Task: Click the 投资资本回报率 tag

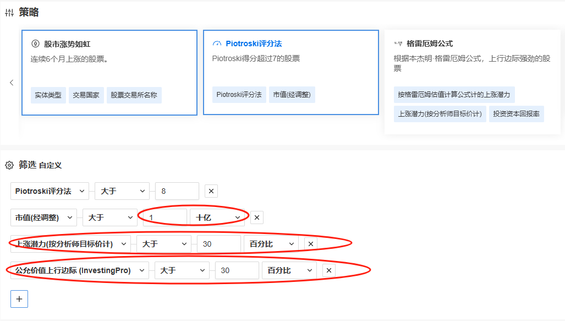Action: point(517,114)
